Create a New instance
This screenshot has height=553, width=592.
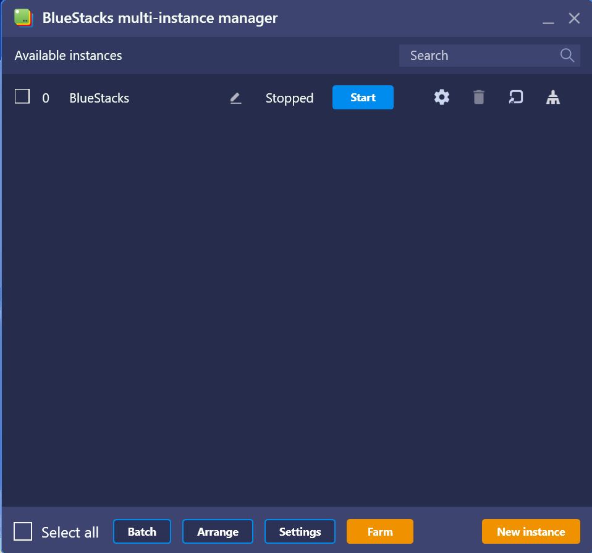(531, 531)
